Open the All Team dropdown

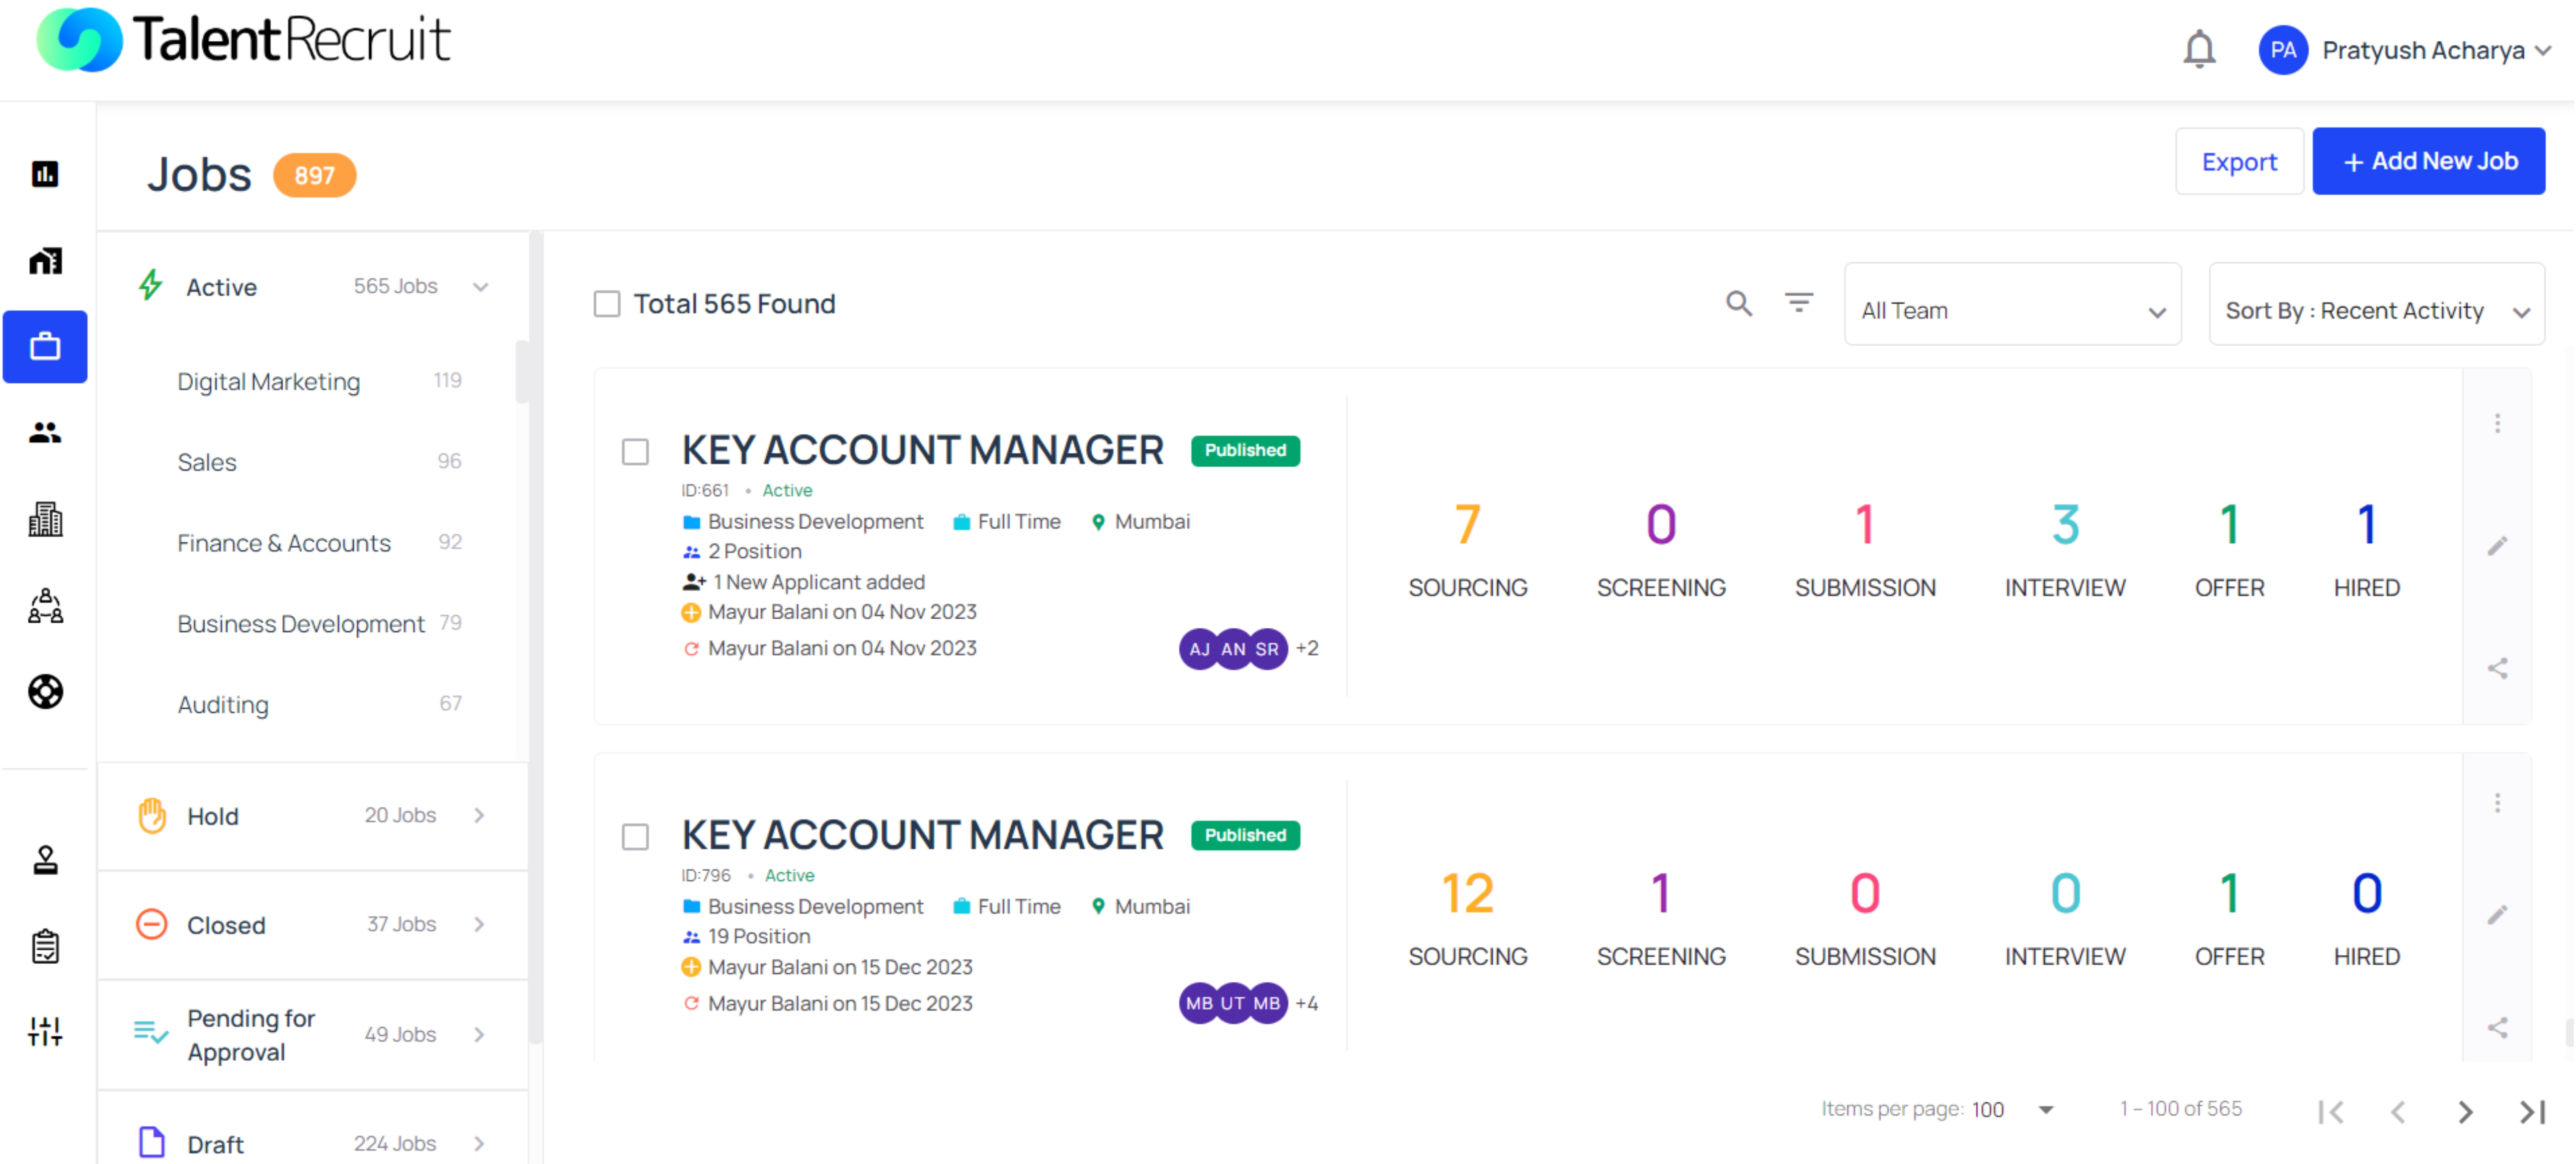tap(2012, 309)
